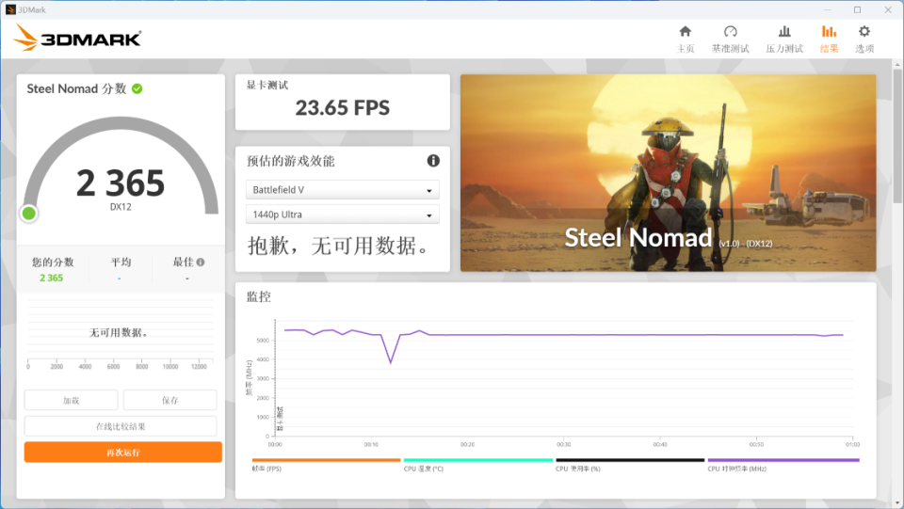This screenshot has width=904, height=509.
Task: Click the green 2 365 under 您的分数
Action: (x=51, y=278)
